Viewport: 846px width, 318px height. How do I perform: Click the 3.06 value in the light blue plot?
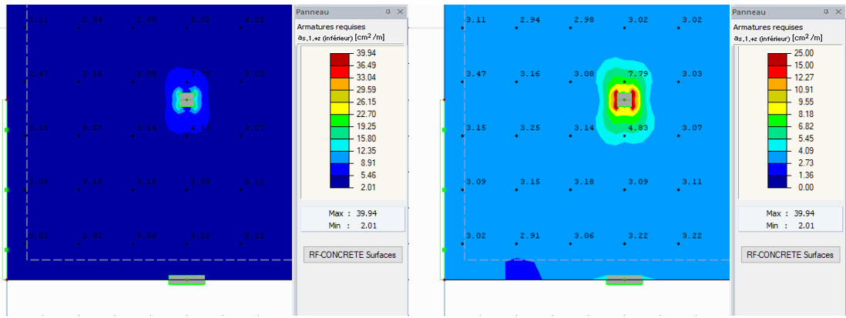point(583,236)
